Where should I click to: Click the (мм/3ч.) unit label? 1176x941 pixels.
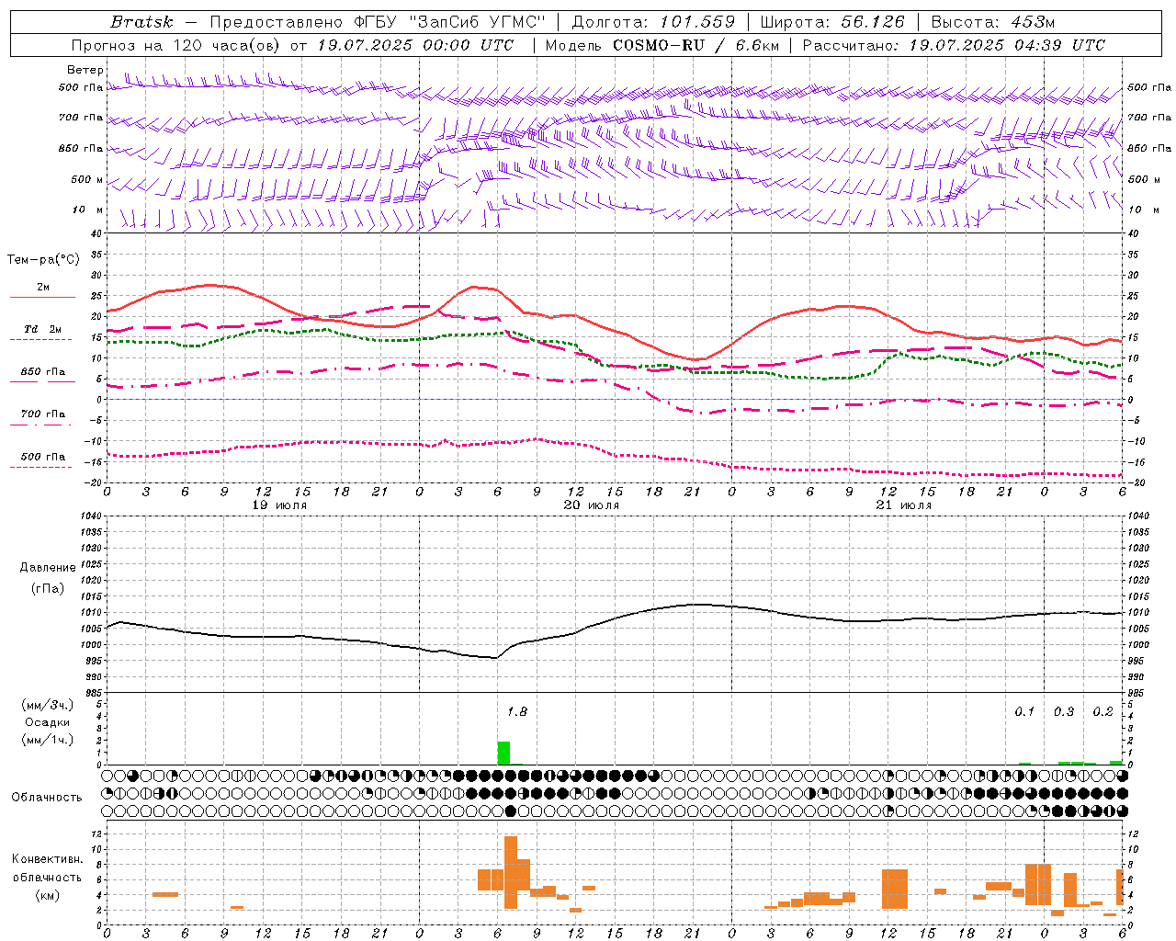(47, 705)
